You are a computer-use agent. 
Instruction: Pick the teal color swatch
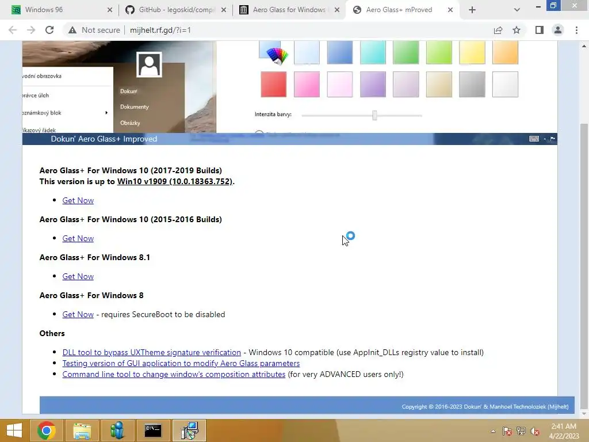point(373,52)
